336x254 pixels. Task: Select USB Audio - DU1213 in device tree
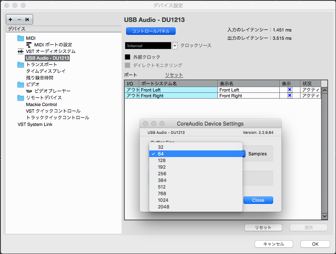(48, 58)
